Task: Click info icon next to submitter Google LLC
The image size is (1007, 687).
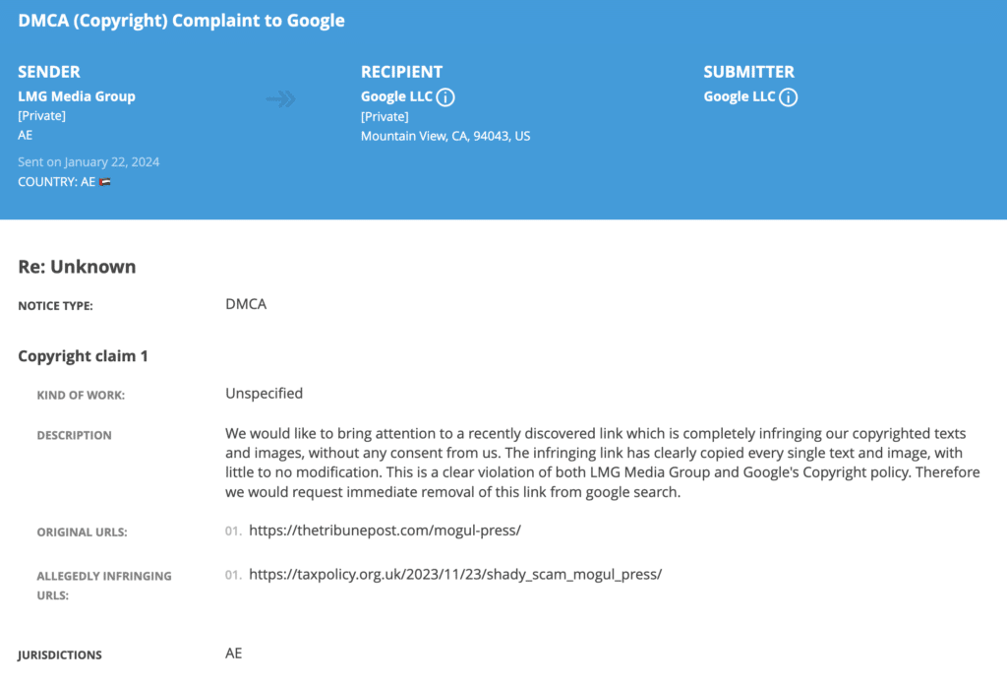Action: [788, 97]
